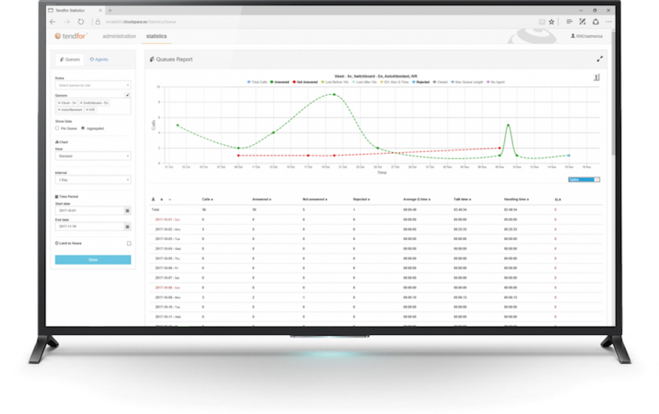
Task: Expand all table rows with plus icon
Action: [x=161, y=199]
